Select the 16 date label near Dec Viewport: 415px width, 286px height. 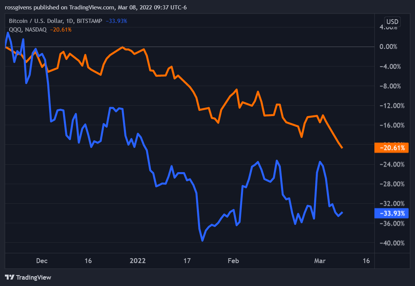click(88, 261)
